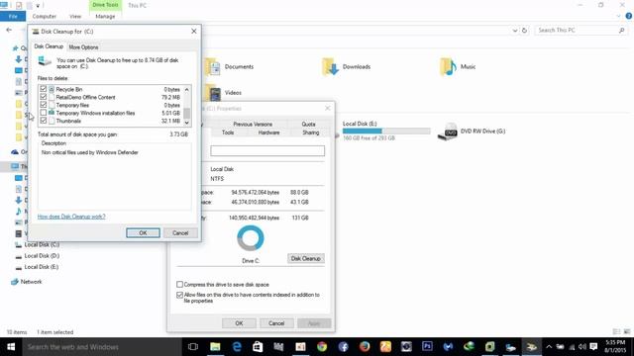Click OK in the Properties window
The image size is (634, 356).
point(239,323)
